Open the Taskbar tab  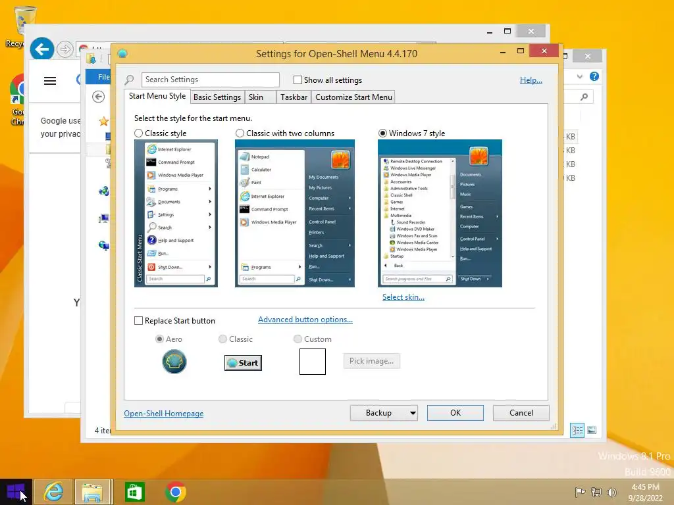pos(294,97)
